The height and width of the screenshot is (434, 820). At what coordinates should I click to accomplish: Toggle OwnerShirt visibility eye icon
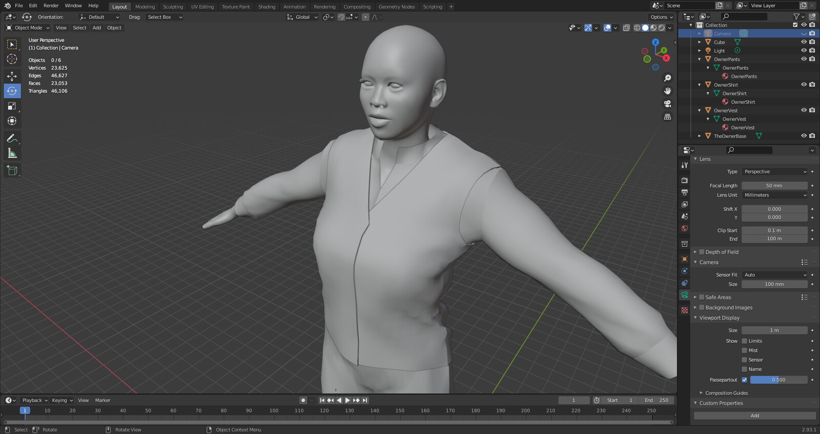point(804,84)
